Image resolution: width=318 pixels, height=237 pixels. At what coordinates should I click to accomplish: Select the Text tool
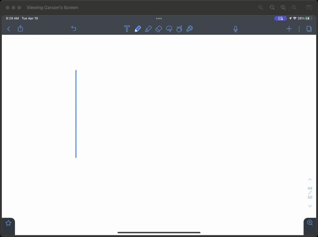127,29
